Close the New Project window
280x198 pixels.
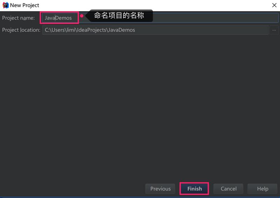click(x=274, y=5)
